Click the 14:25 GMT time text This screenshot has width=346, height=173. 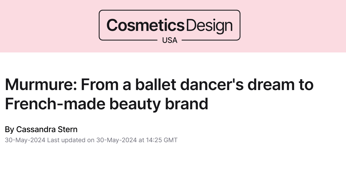tap(162, 140)
